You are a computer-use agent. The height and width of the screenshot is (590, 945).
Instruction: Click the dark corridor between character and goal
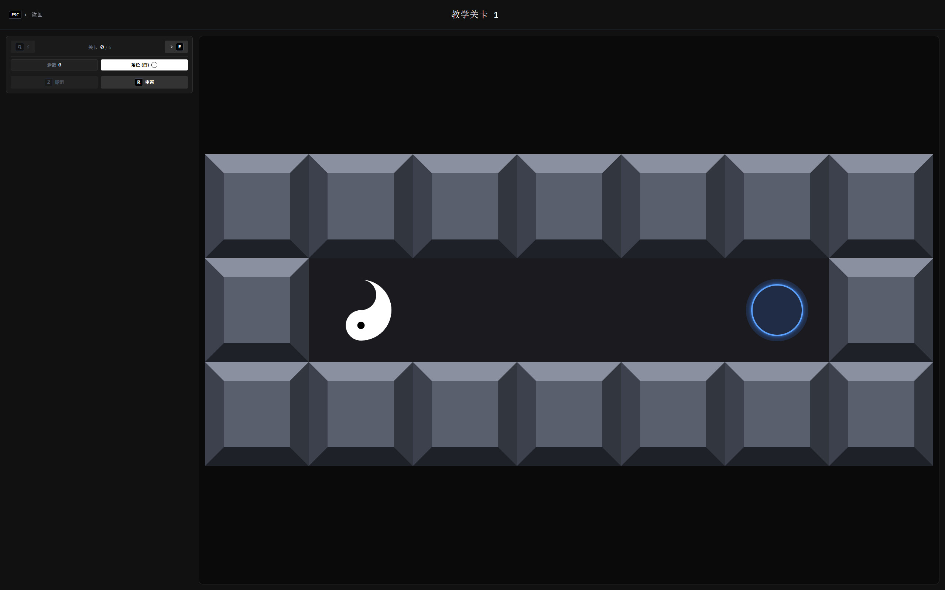[x=566, y=310]
